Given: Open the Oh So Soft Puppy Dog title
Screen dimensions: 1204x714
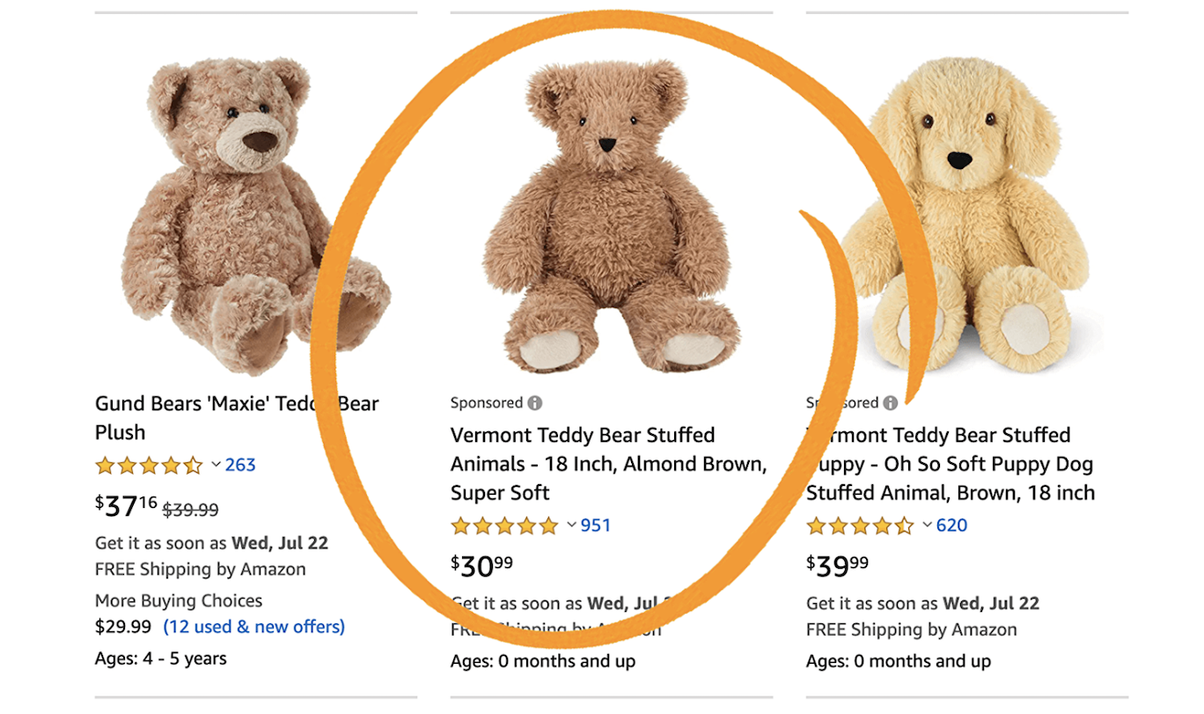Looking at the screenshot, I should (950, 463).
